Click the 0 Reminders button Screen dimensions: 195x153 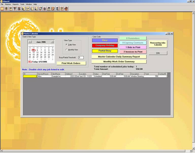(x=133, y=38)
